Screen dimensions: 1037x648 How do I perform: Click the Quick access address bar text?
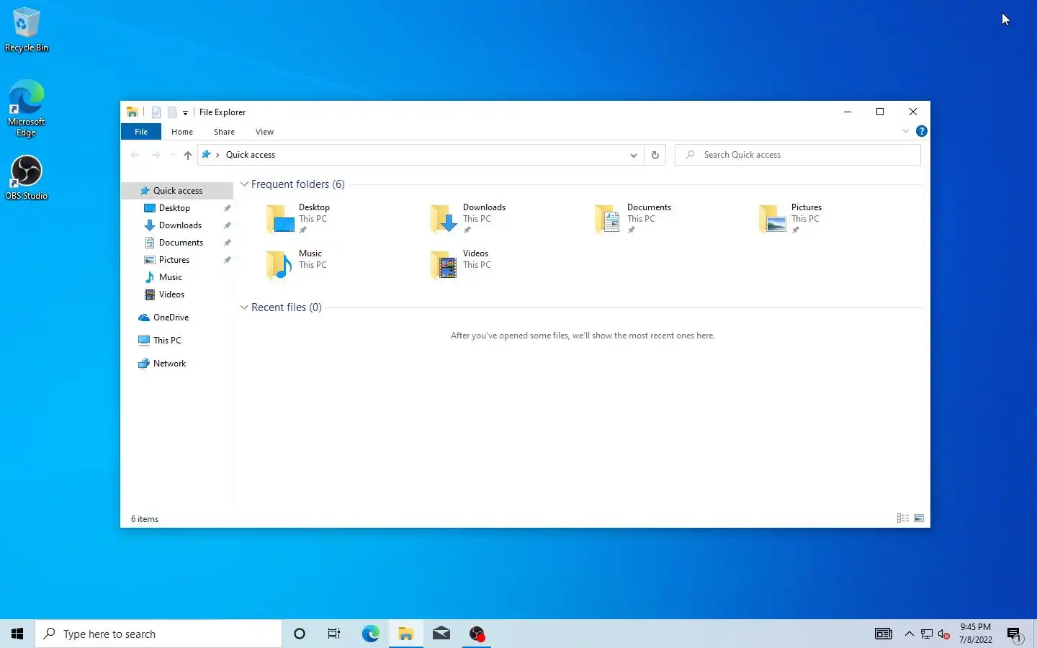click(x=251, y=155)
